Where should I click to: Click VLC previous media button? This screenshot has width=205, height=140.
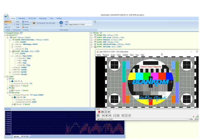[103, 116]
